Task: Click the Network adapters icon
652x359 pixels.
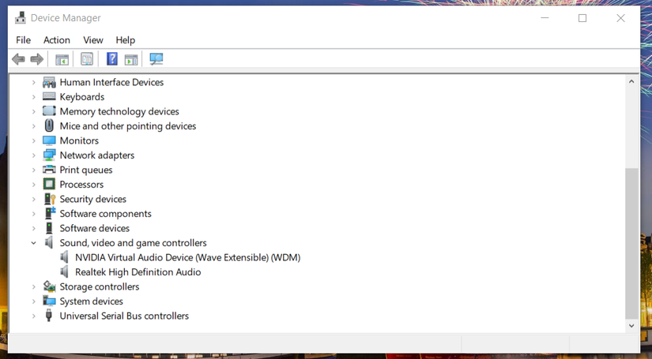Action: tap(49, 155)
